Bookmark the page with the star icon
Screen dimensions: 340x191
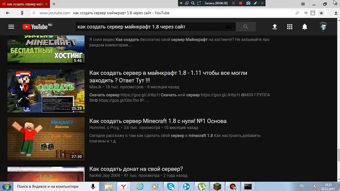point(321,13)
